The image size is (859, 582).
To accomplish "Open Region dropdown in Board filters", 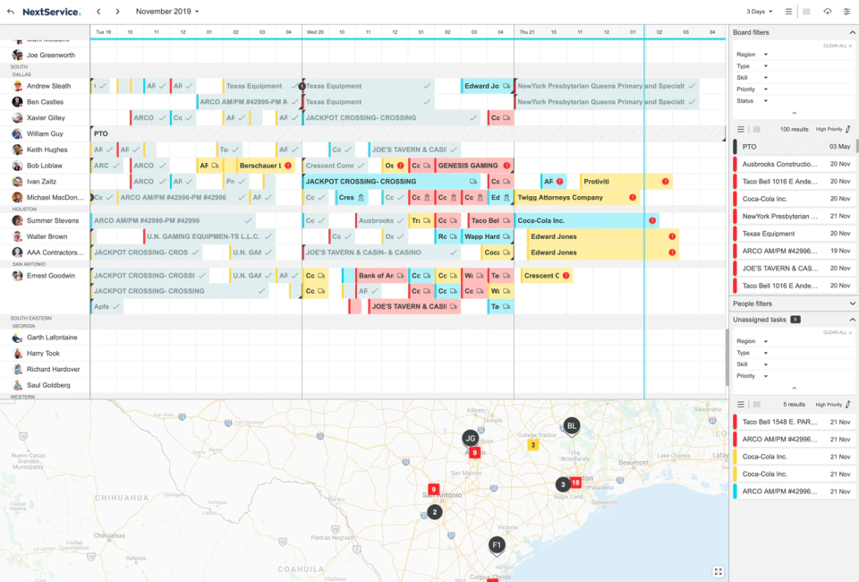I will click(752, 55).
